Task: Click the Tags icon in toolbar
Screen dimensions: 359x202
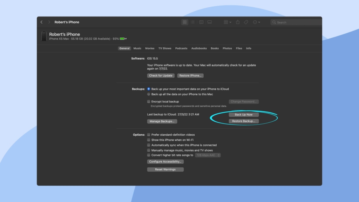Action: (246, 22)
